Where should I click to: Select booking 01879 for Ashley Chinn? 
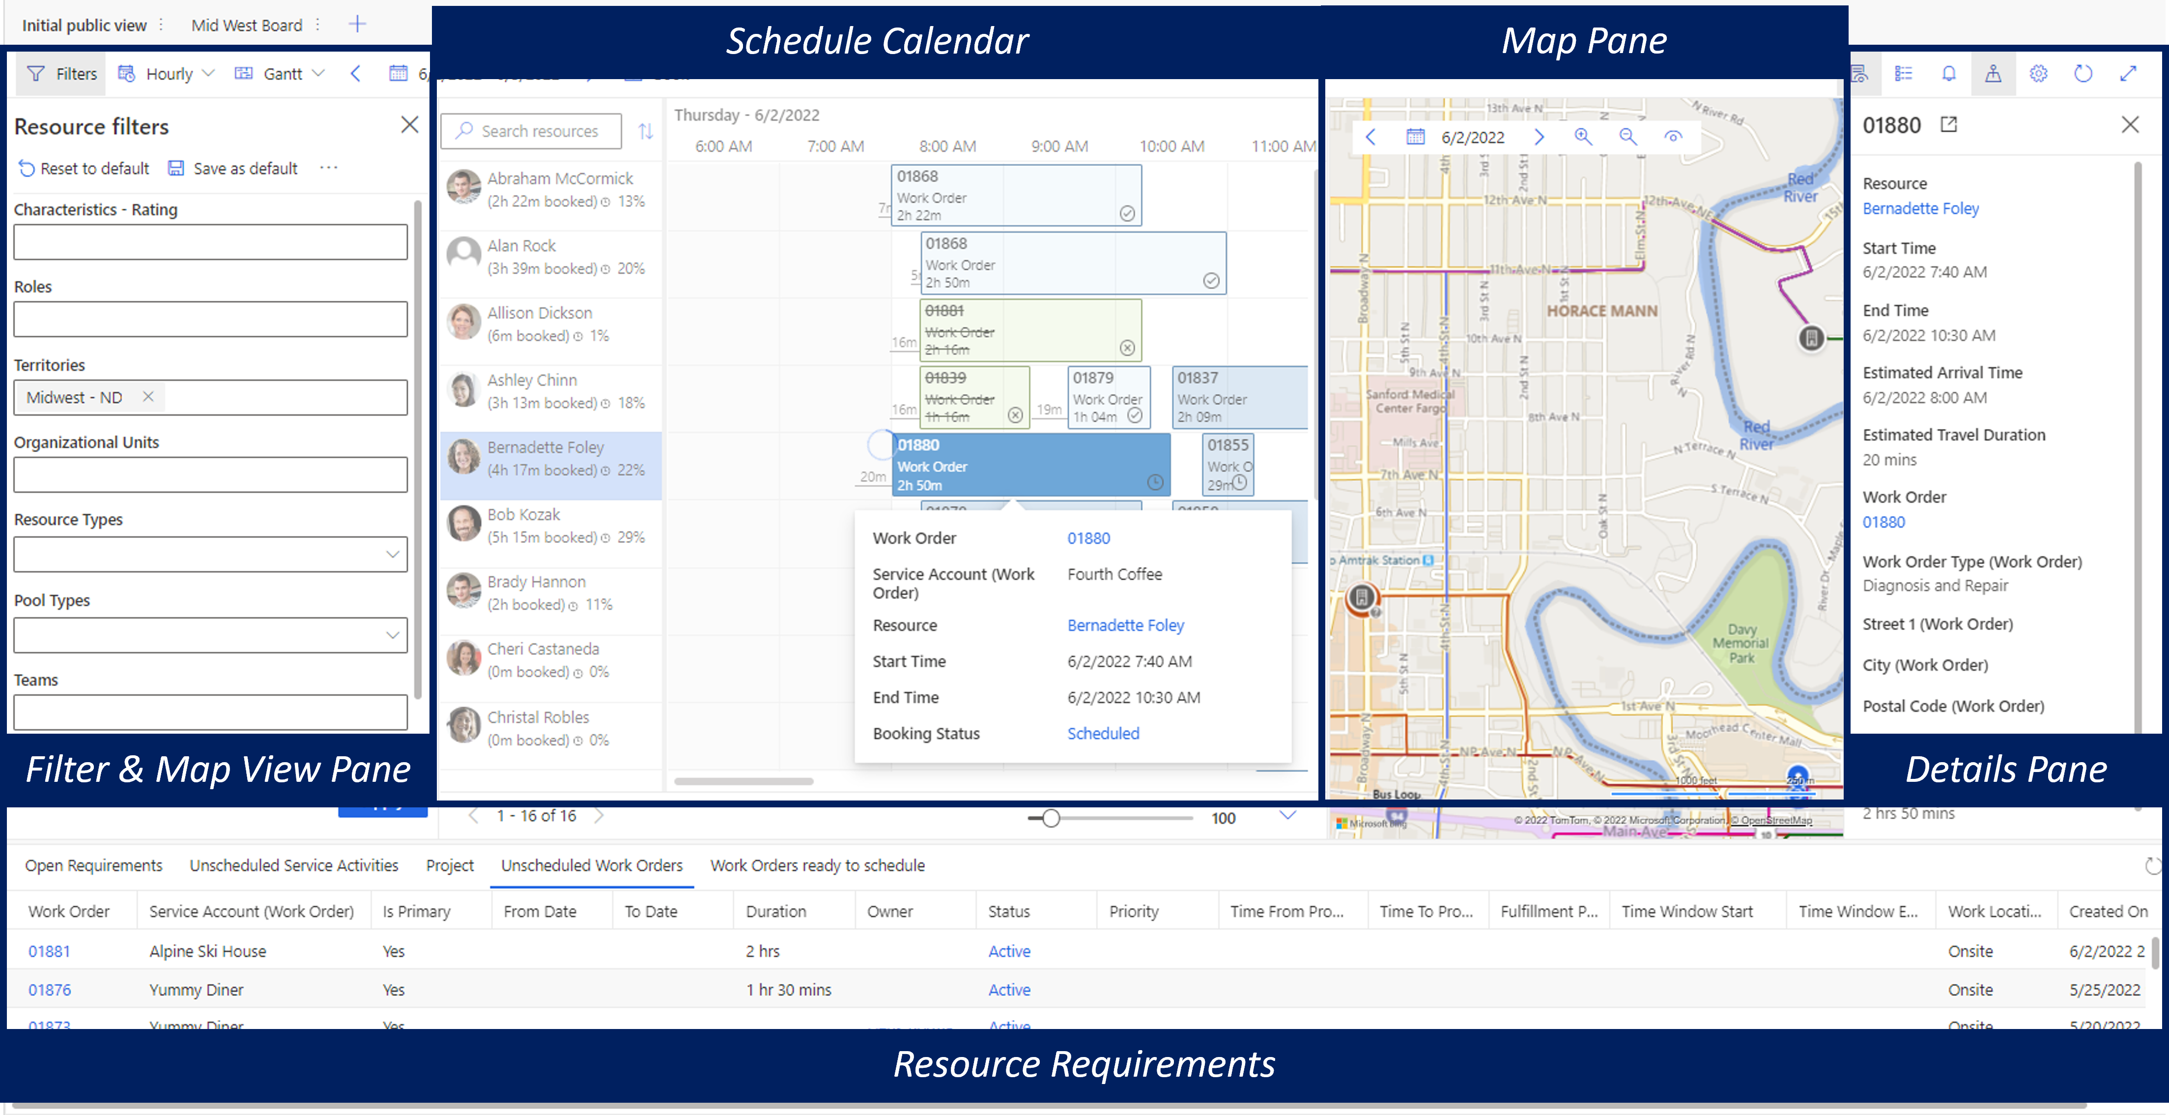(1108, 398)
